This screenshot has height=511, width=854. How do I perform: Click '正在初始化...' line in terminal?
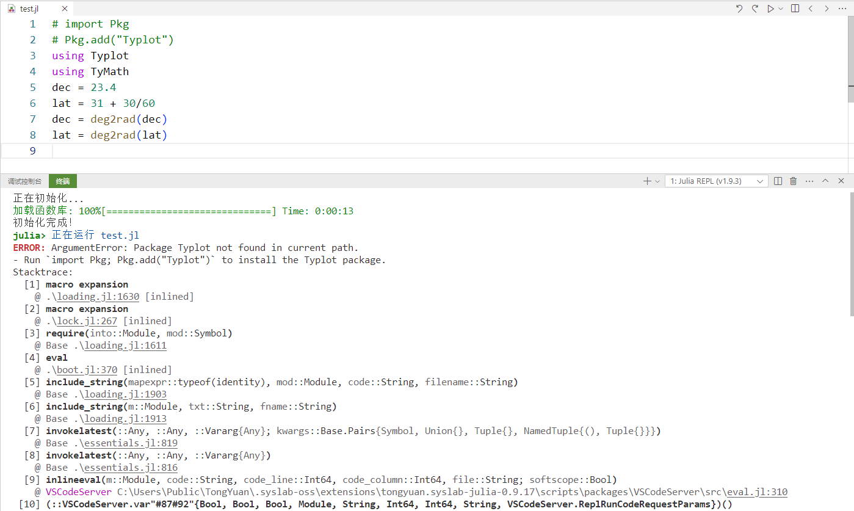48,199
